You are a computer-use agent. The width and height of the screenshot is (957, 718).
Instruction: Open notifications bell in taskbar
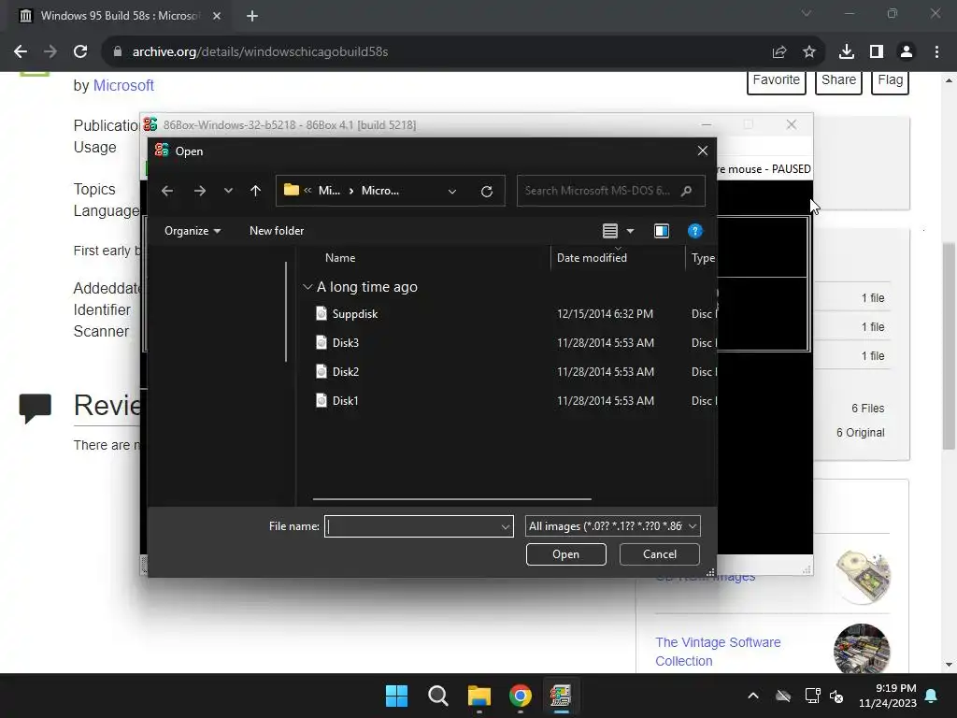[x=932, y=696]
